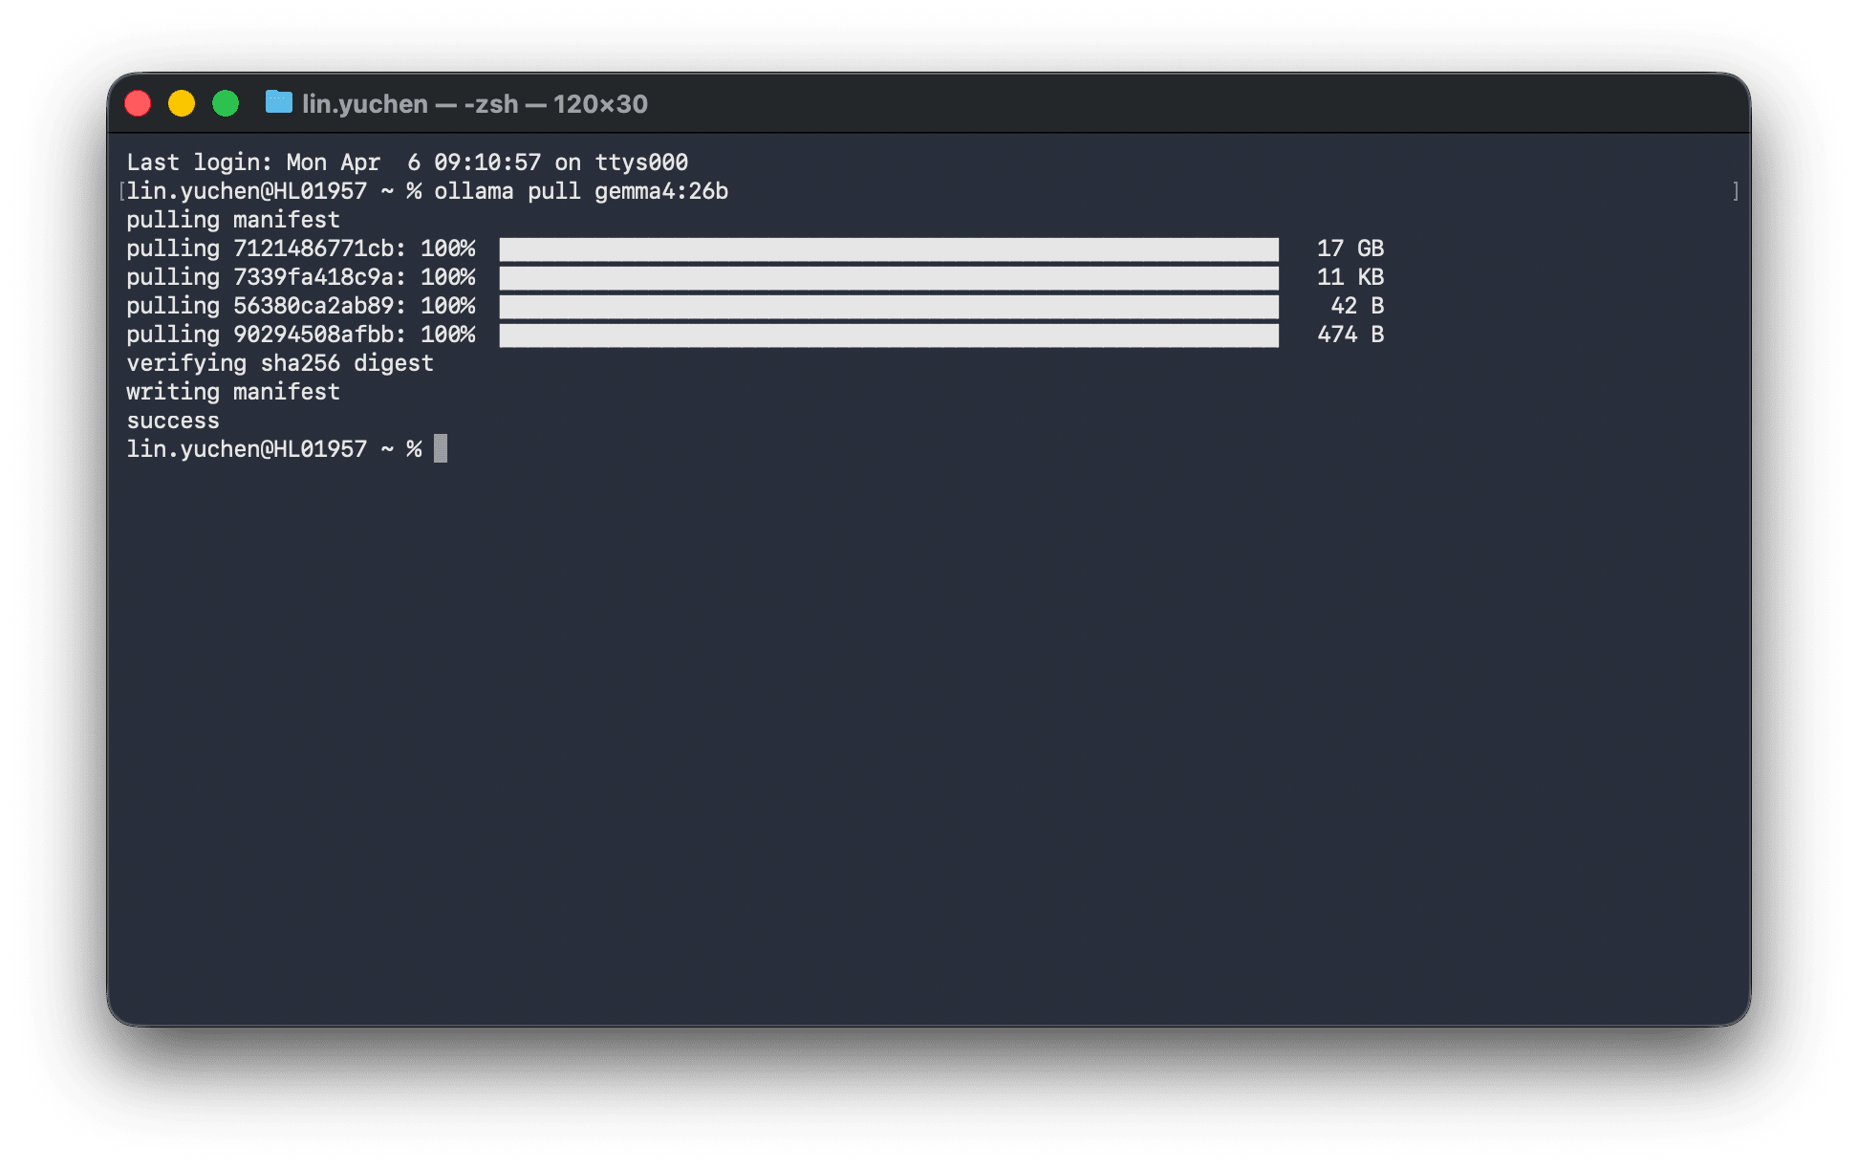Click the yellow minimize window button
1858x1168 pixels.
click(x=182, y=103)
